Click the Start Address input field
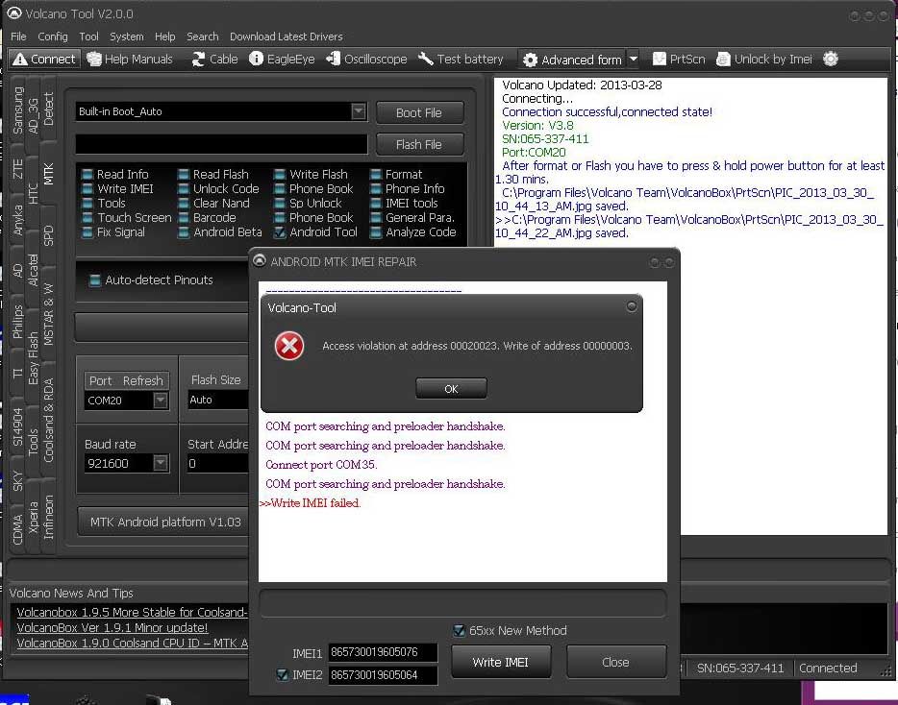 (x=218, y=463)
